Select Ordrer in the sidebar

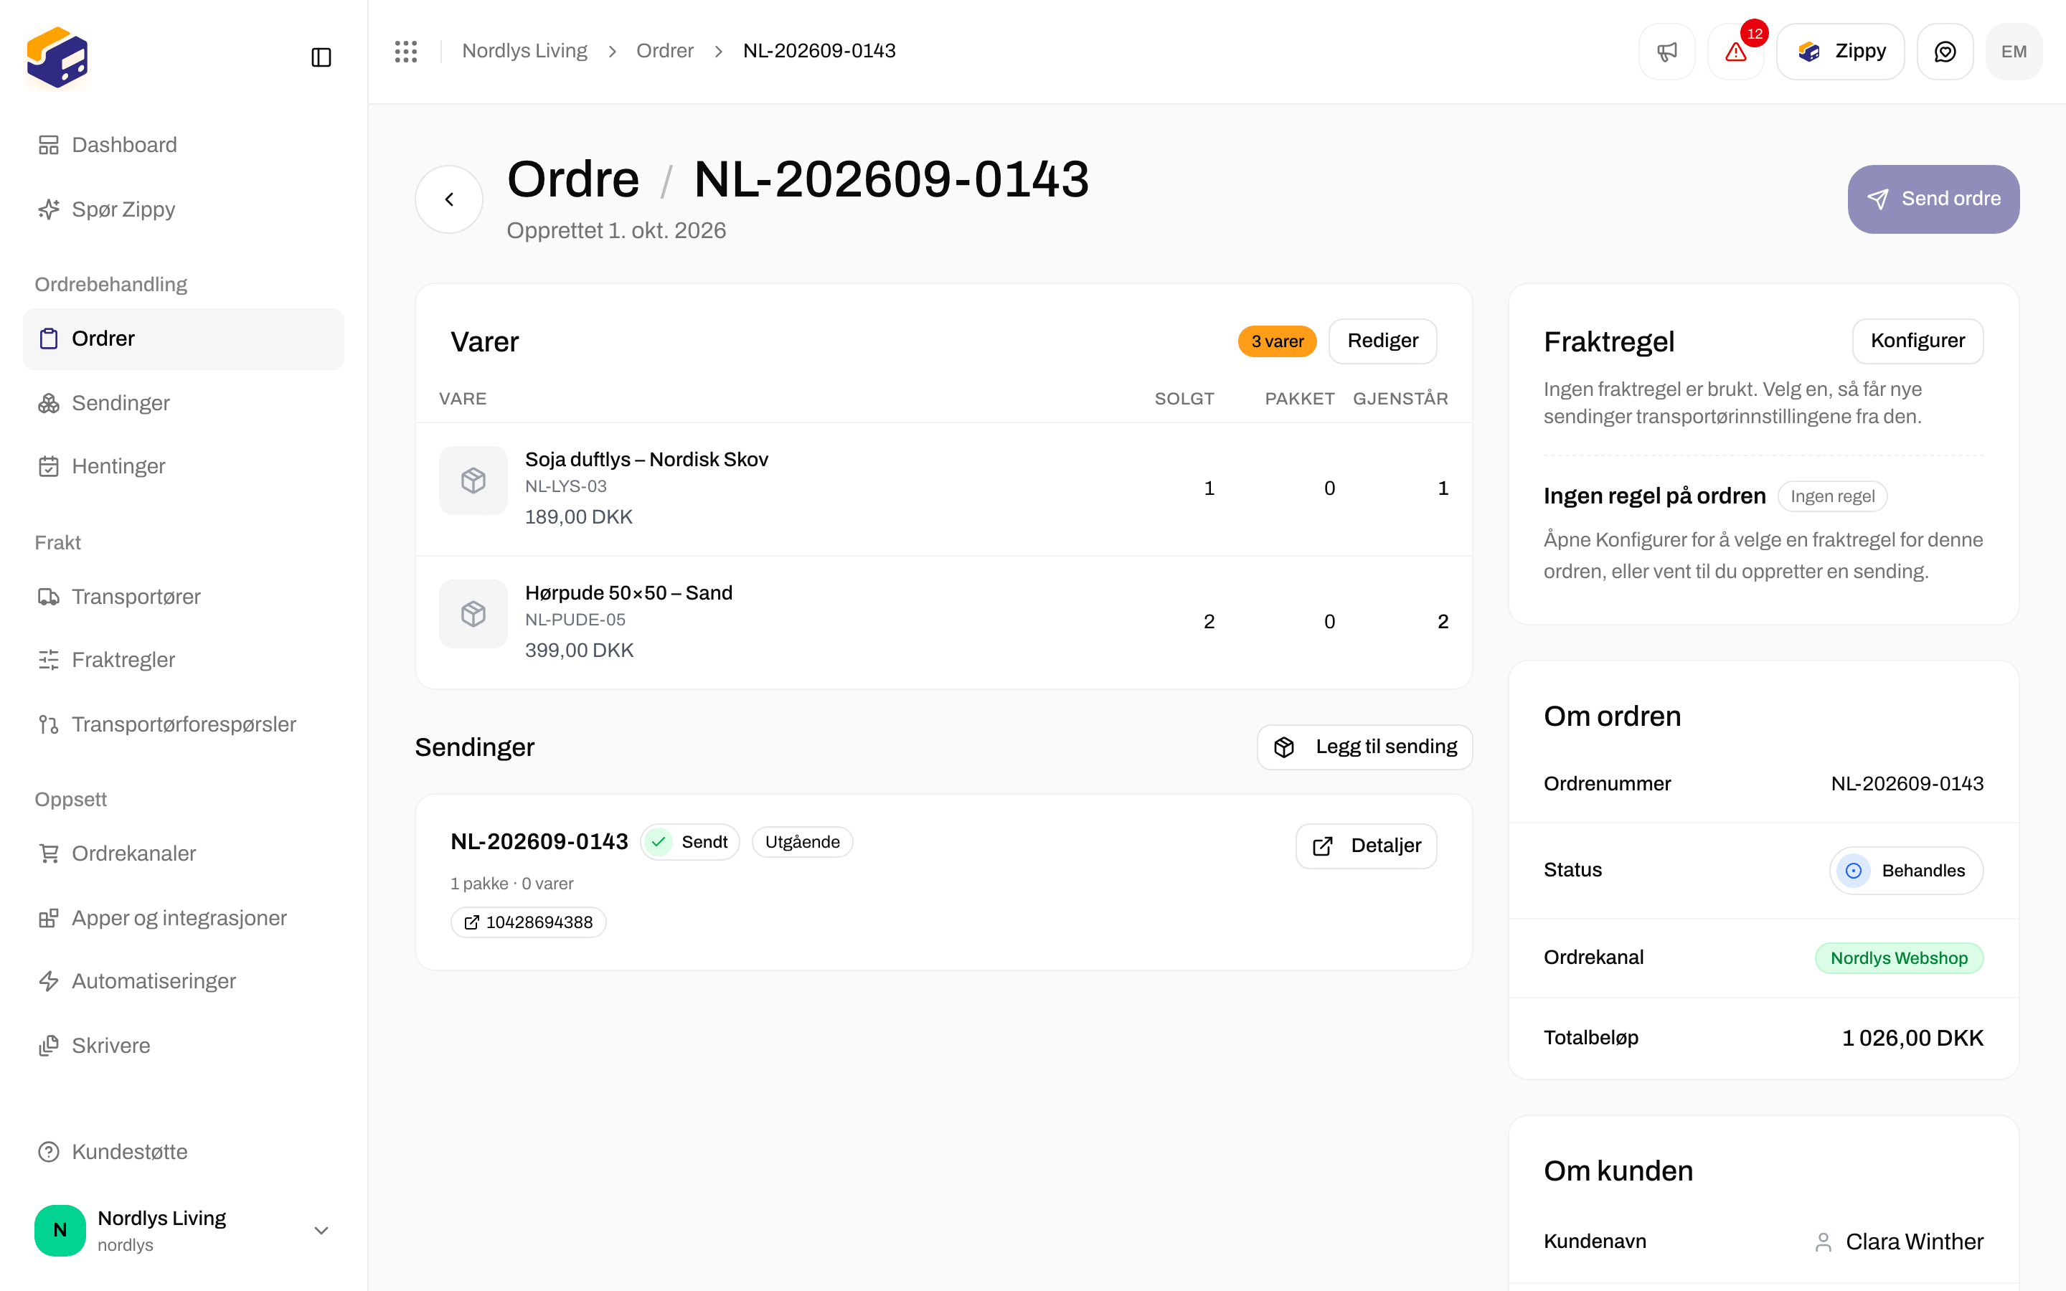[184, 339]
